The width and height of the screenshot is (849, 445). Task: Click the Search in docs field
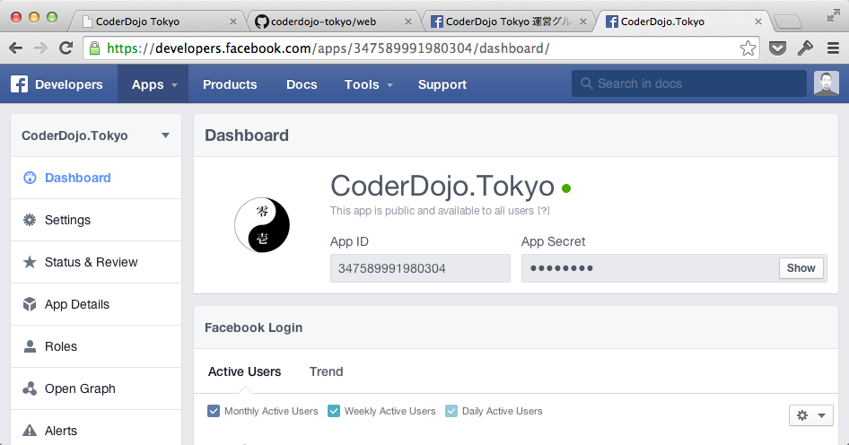pyautogui.click(x=688, y=83)
